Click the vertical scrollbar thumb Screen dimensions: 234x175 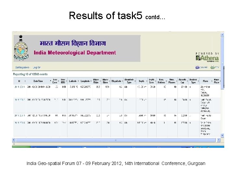coord(222,63)
